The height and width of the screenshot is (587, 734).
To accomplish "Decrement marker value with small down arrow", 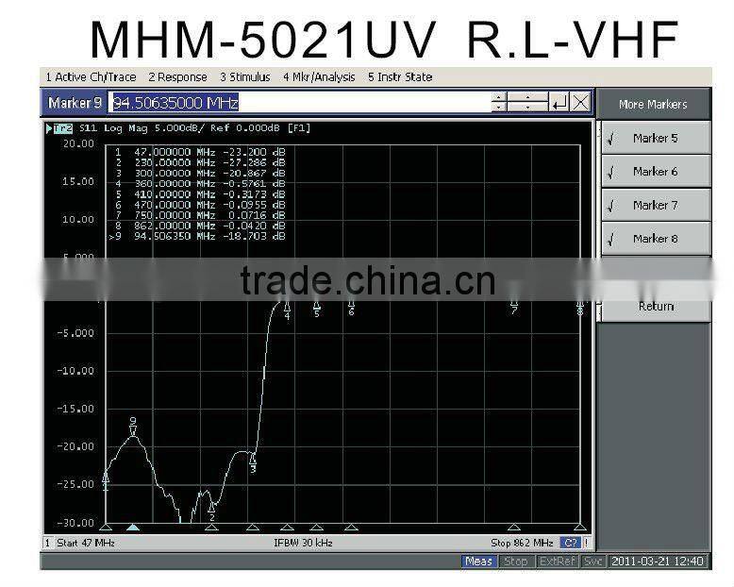I will [499, 108].
